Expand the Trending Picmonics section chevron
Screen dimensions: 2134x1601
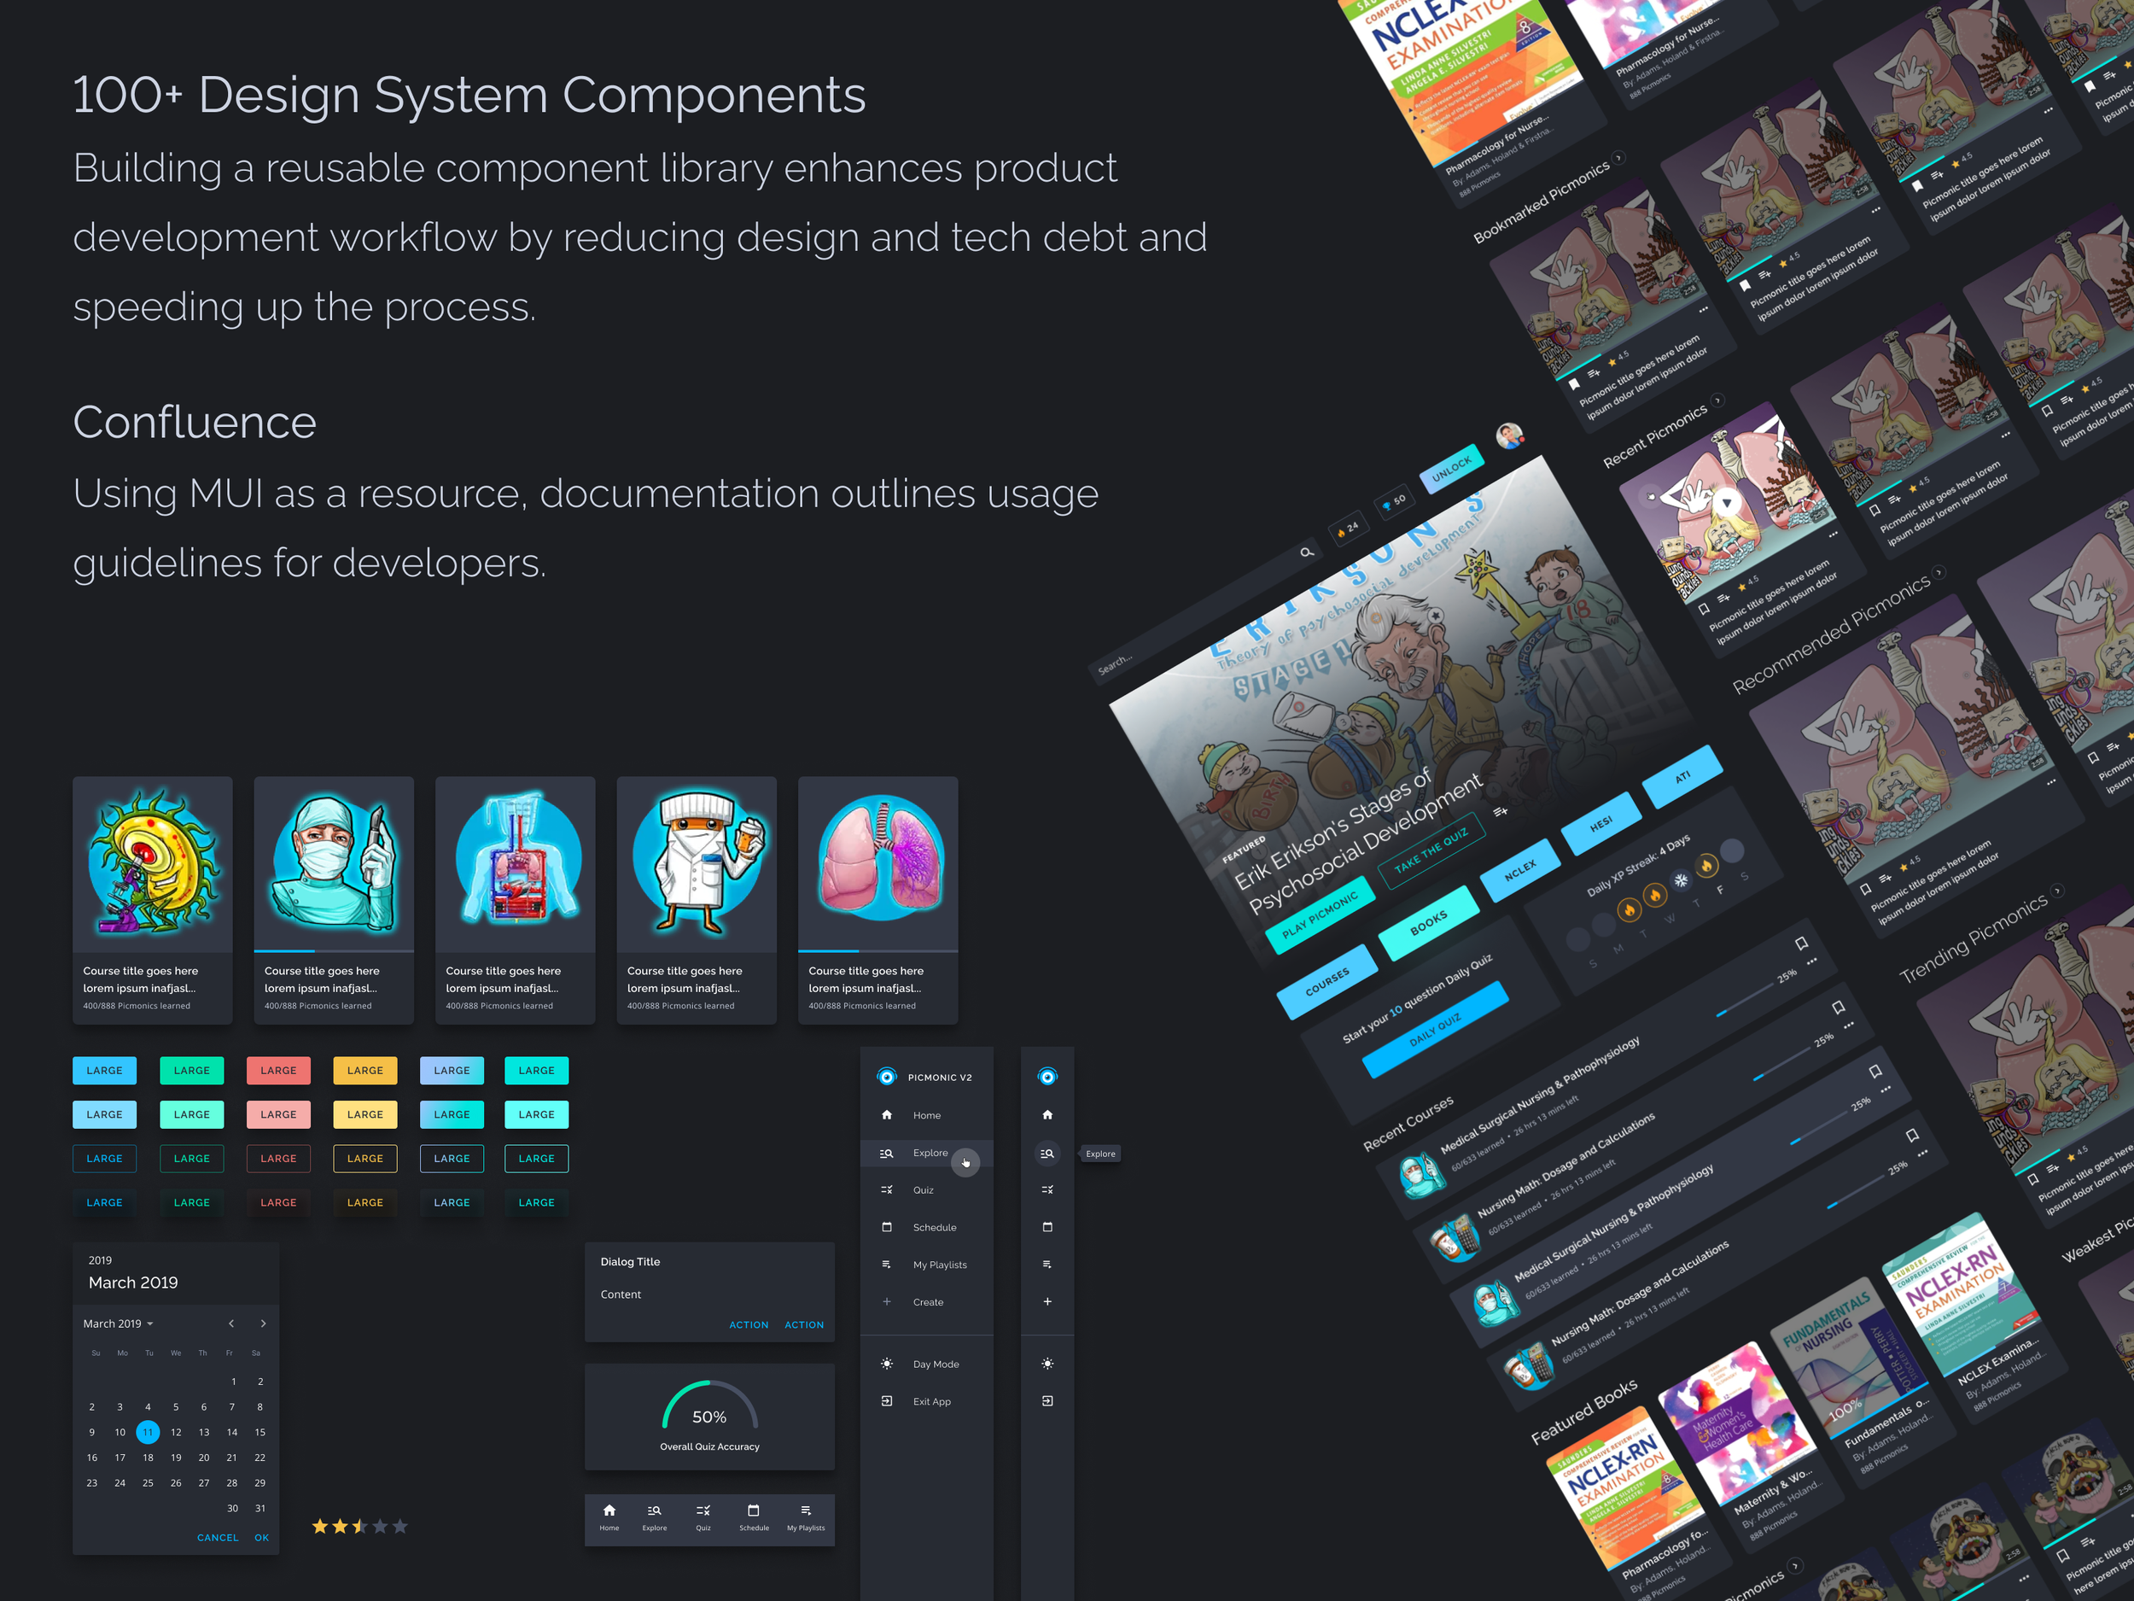[2058, 890]
